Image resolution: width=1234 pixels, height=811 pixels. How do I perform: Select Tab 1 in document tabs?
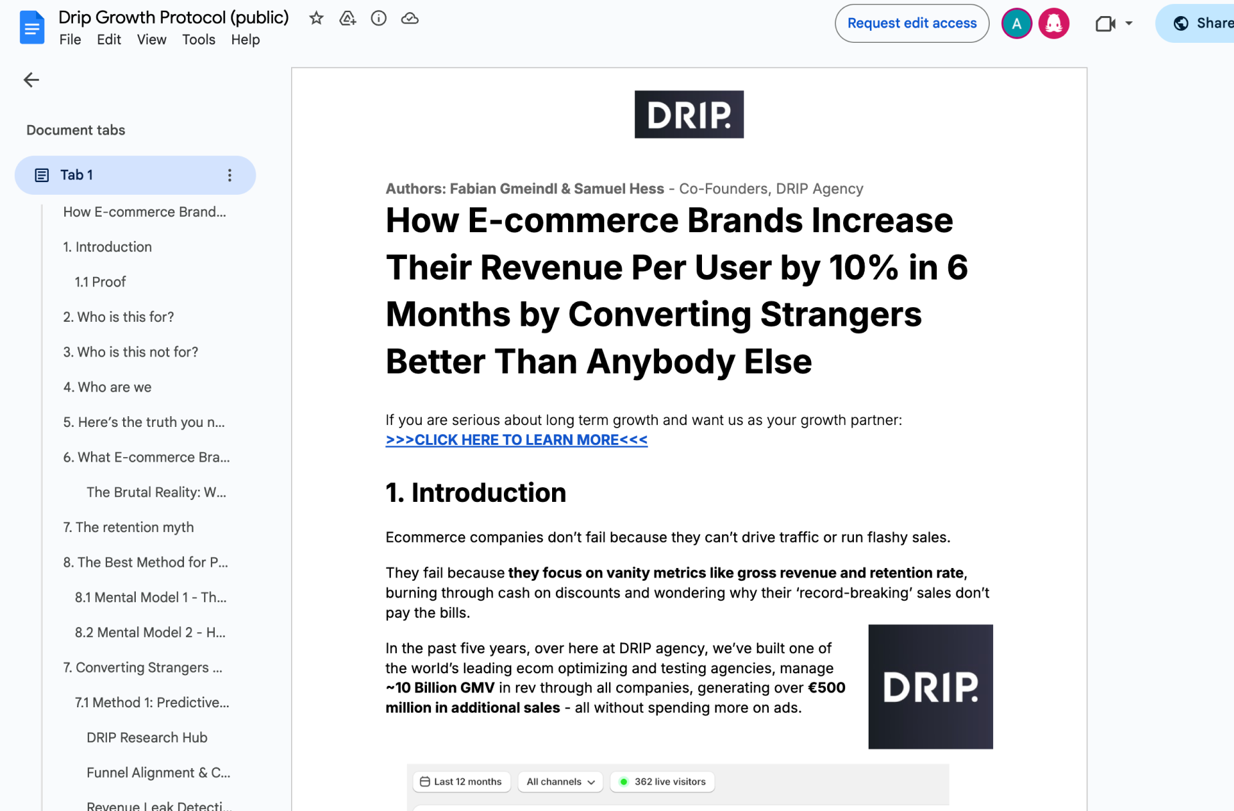tap(77, 175)
